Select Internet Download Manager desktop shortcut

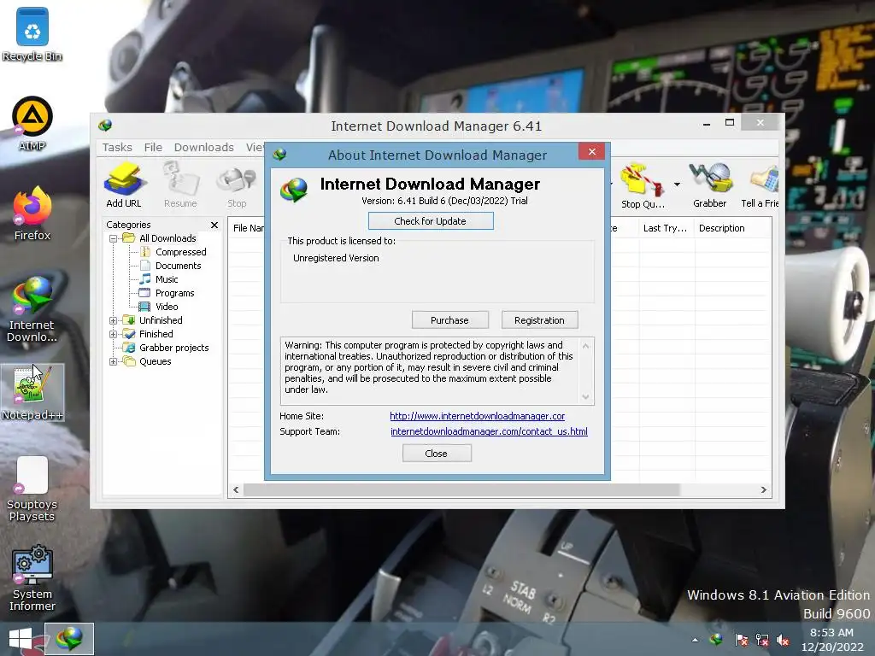point(32,308)
